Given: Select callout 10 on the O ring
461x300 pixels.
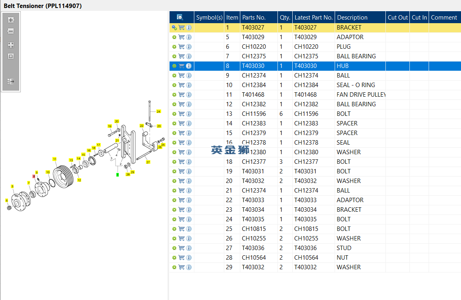Looking at the screenshot, I should point(48,172).
